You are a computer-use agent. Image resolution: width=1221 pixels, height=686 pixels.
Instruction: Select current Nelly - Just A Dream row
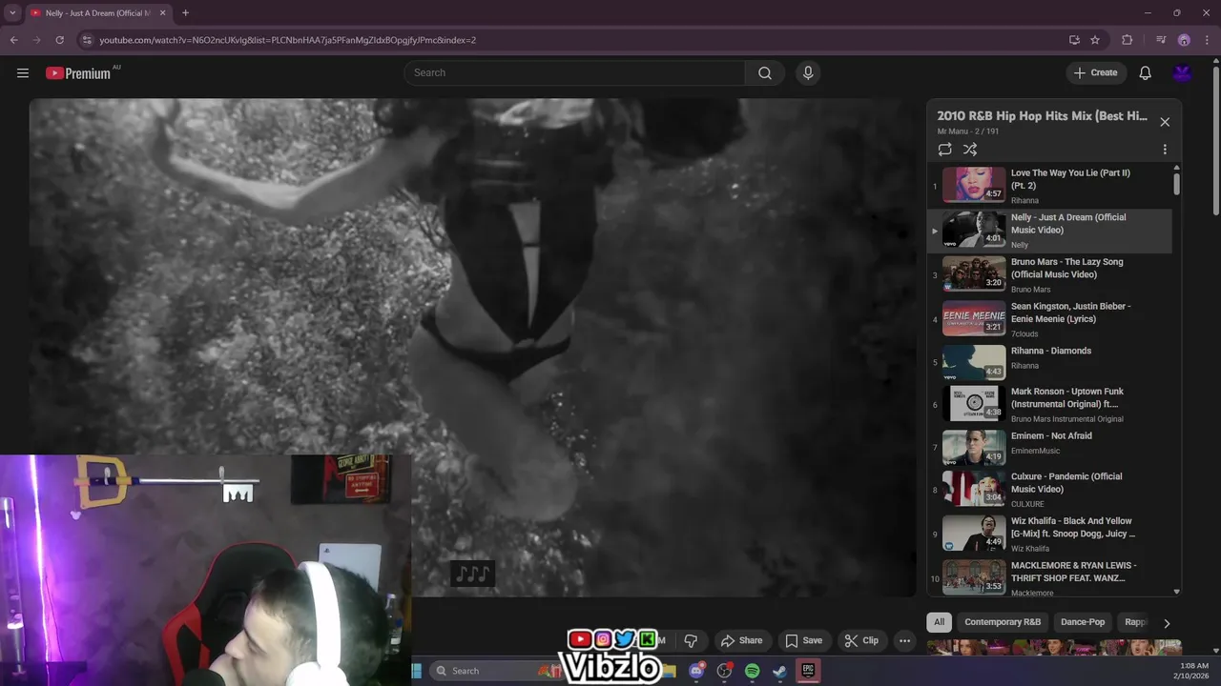point(1049,231)
